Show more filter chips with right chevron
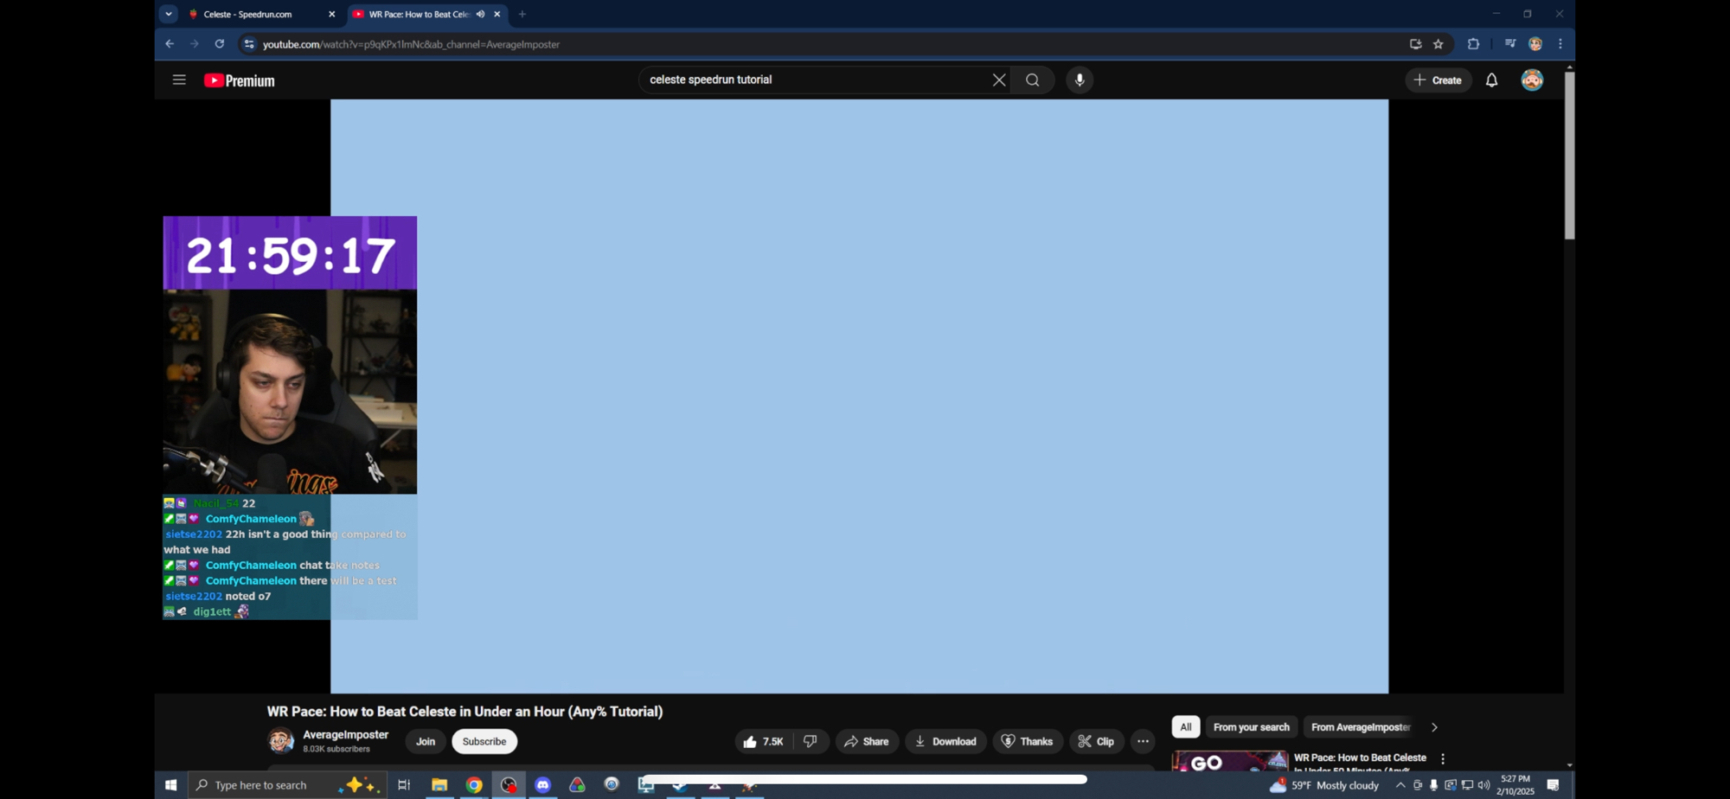Viewport: 1730px width, 799px height. pos(1433,727)
